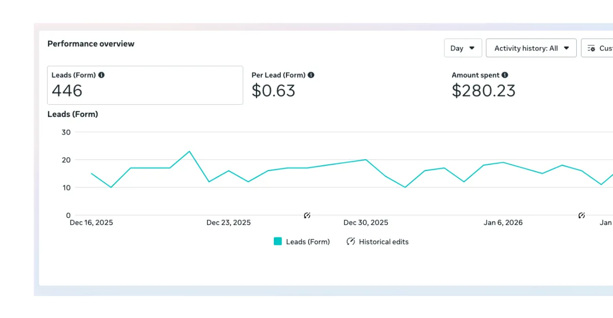Click the Dec 16, 2025 axis date label
The height and width of the screenshot is (318, 613).
(x=91, y=223)
